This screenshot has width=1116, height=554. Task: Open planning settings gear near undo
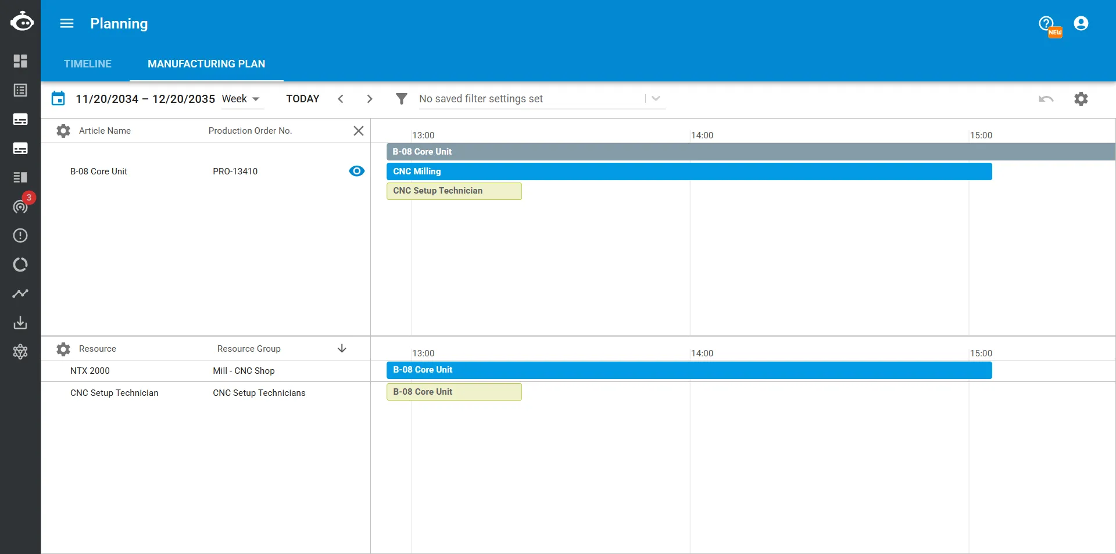click(x=1081, y=99)
